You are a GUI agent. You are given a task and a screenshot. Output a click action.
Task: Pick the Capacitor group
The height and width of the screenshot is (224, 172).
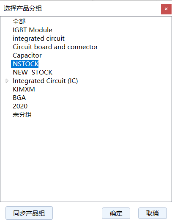pos(27,55)
